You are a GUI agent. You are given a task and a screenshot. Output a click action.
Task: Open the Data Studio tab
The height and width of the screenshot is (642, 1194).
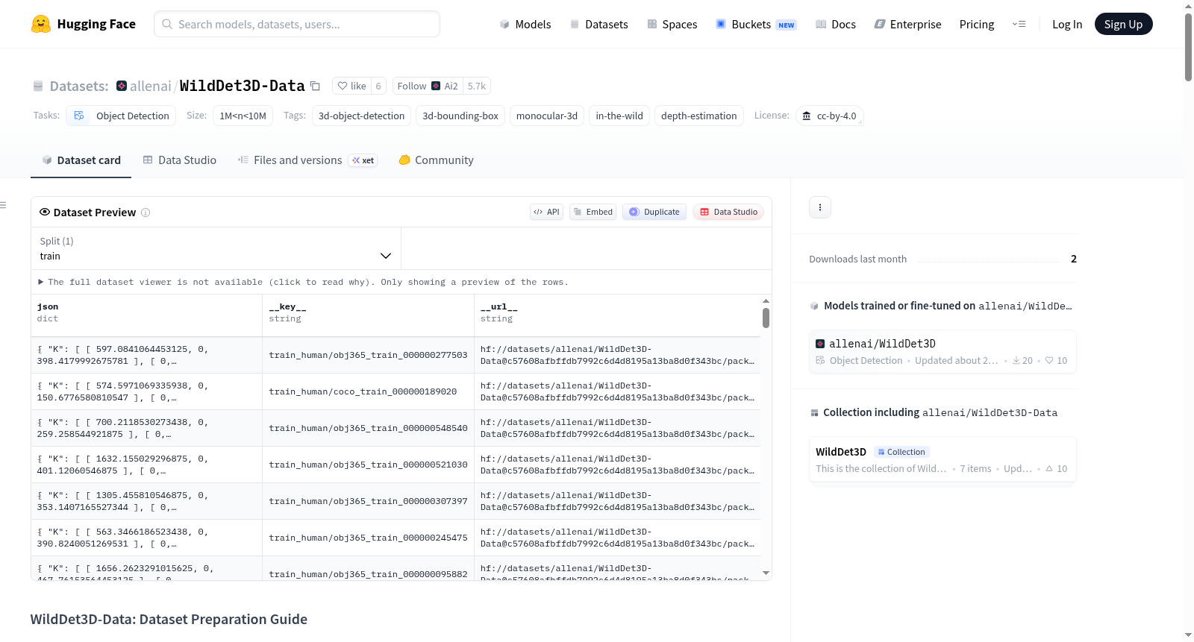pyautogui.click(x=180, y=160)
